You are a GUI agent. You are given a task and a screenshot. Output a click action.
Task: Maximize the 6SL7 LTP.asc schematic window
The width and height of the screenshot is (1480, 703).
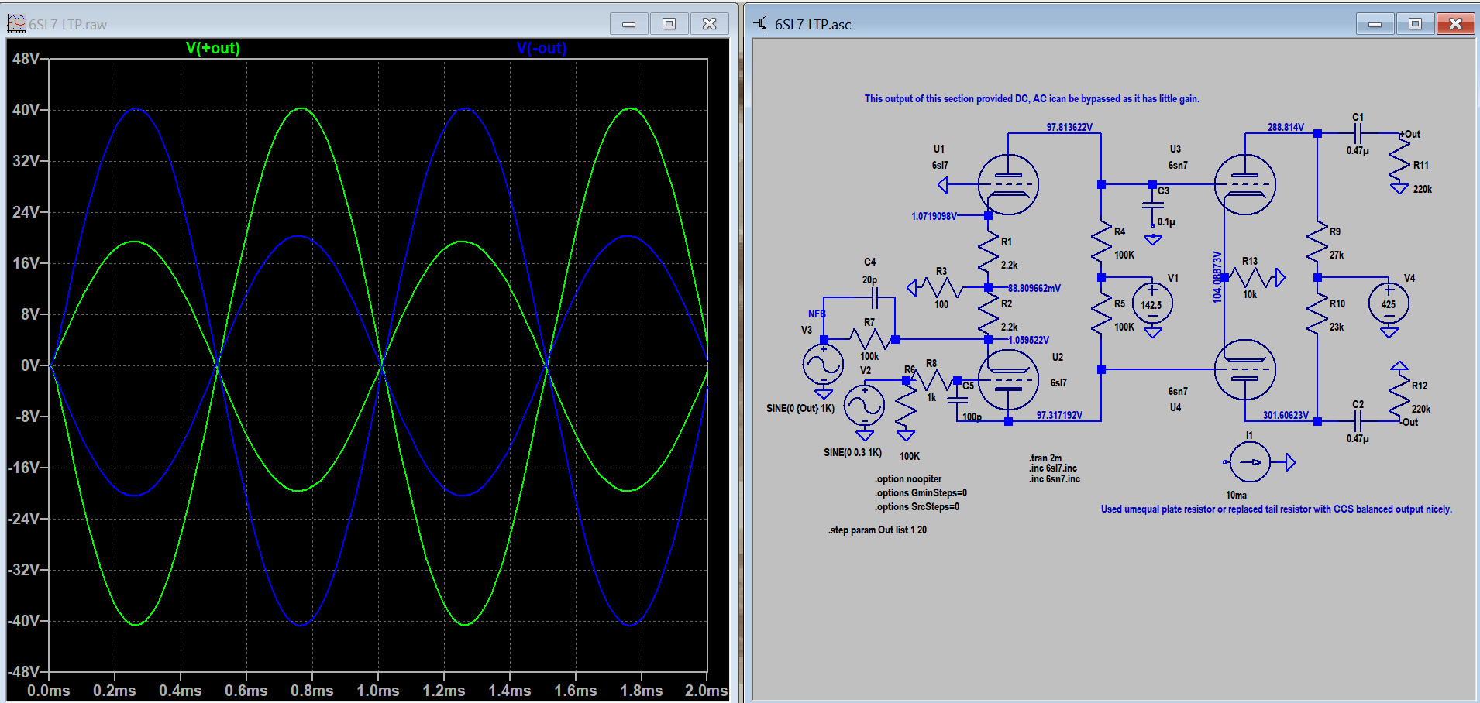tap(1416, 24)
